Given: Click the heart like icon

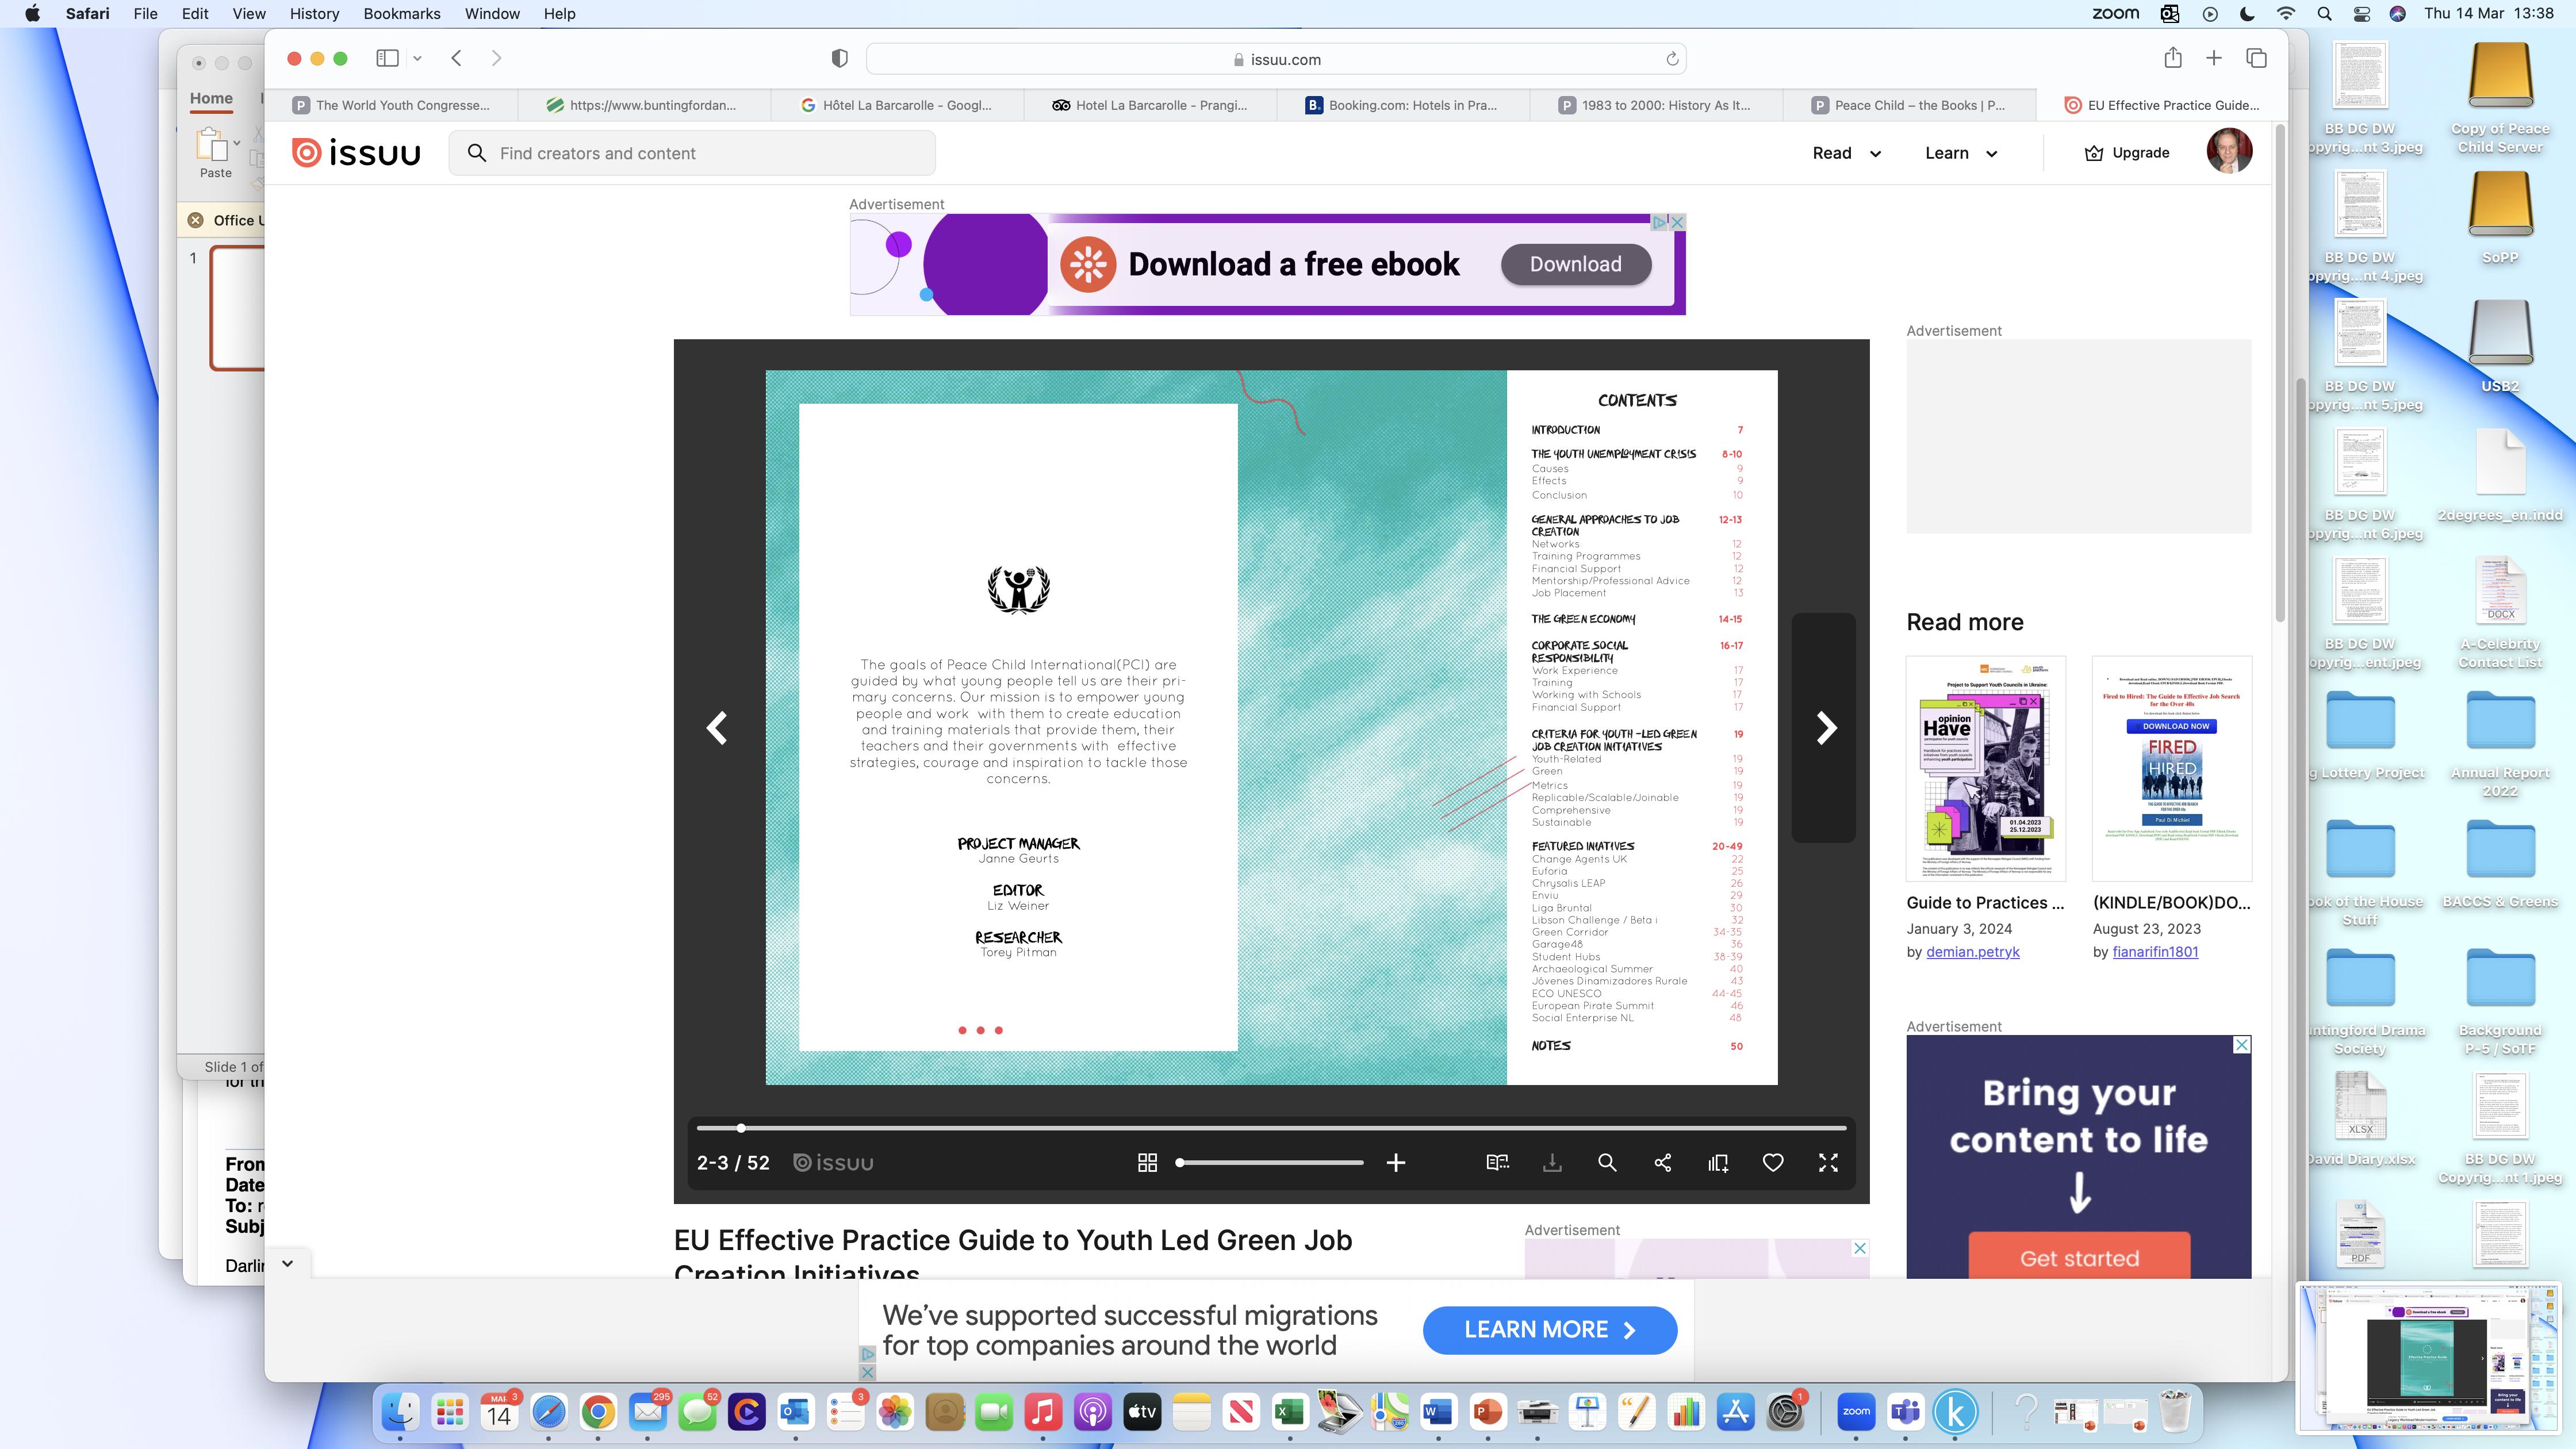Looking at the screenshot, I should [1773, 1162].
